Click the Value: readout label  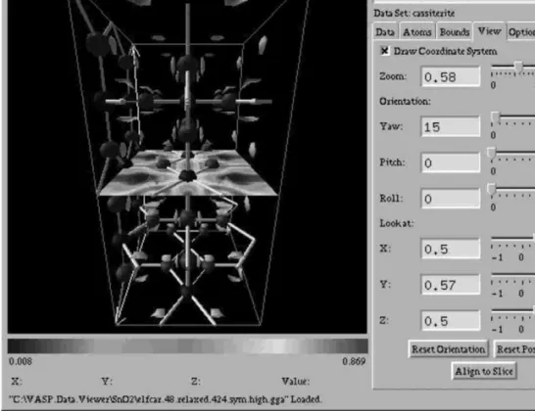click(x=296, y=382)
